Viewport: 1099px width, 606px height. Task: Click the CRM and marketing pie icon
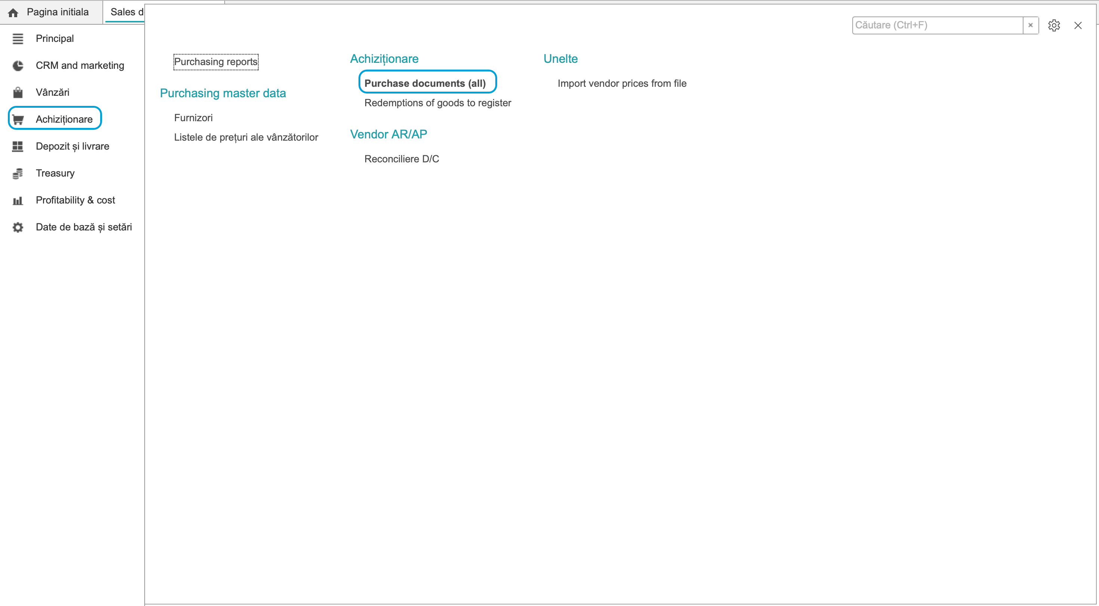pos(18,66)
